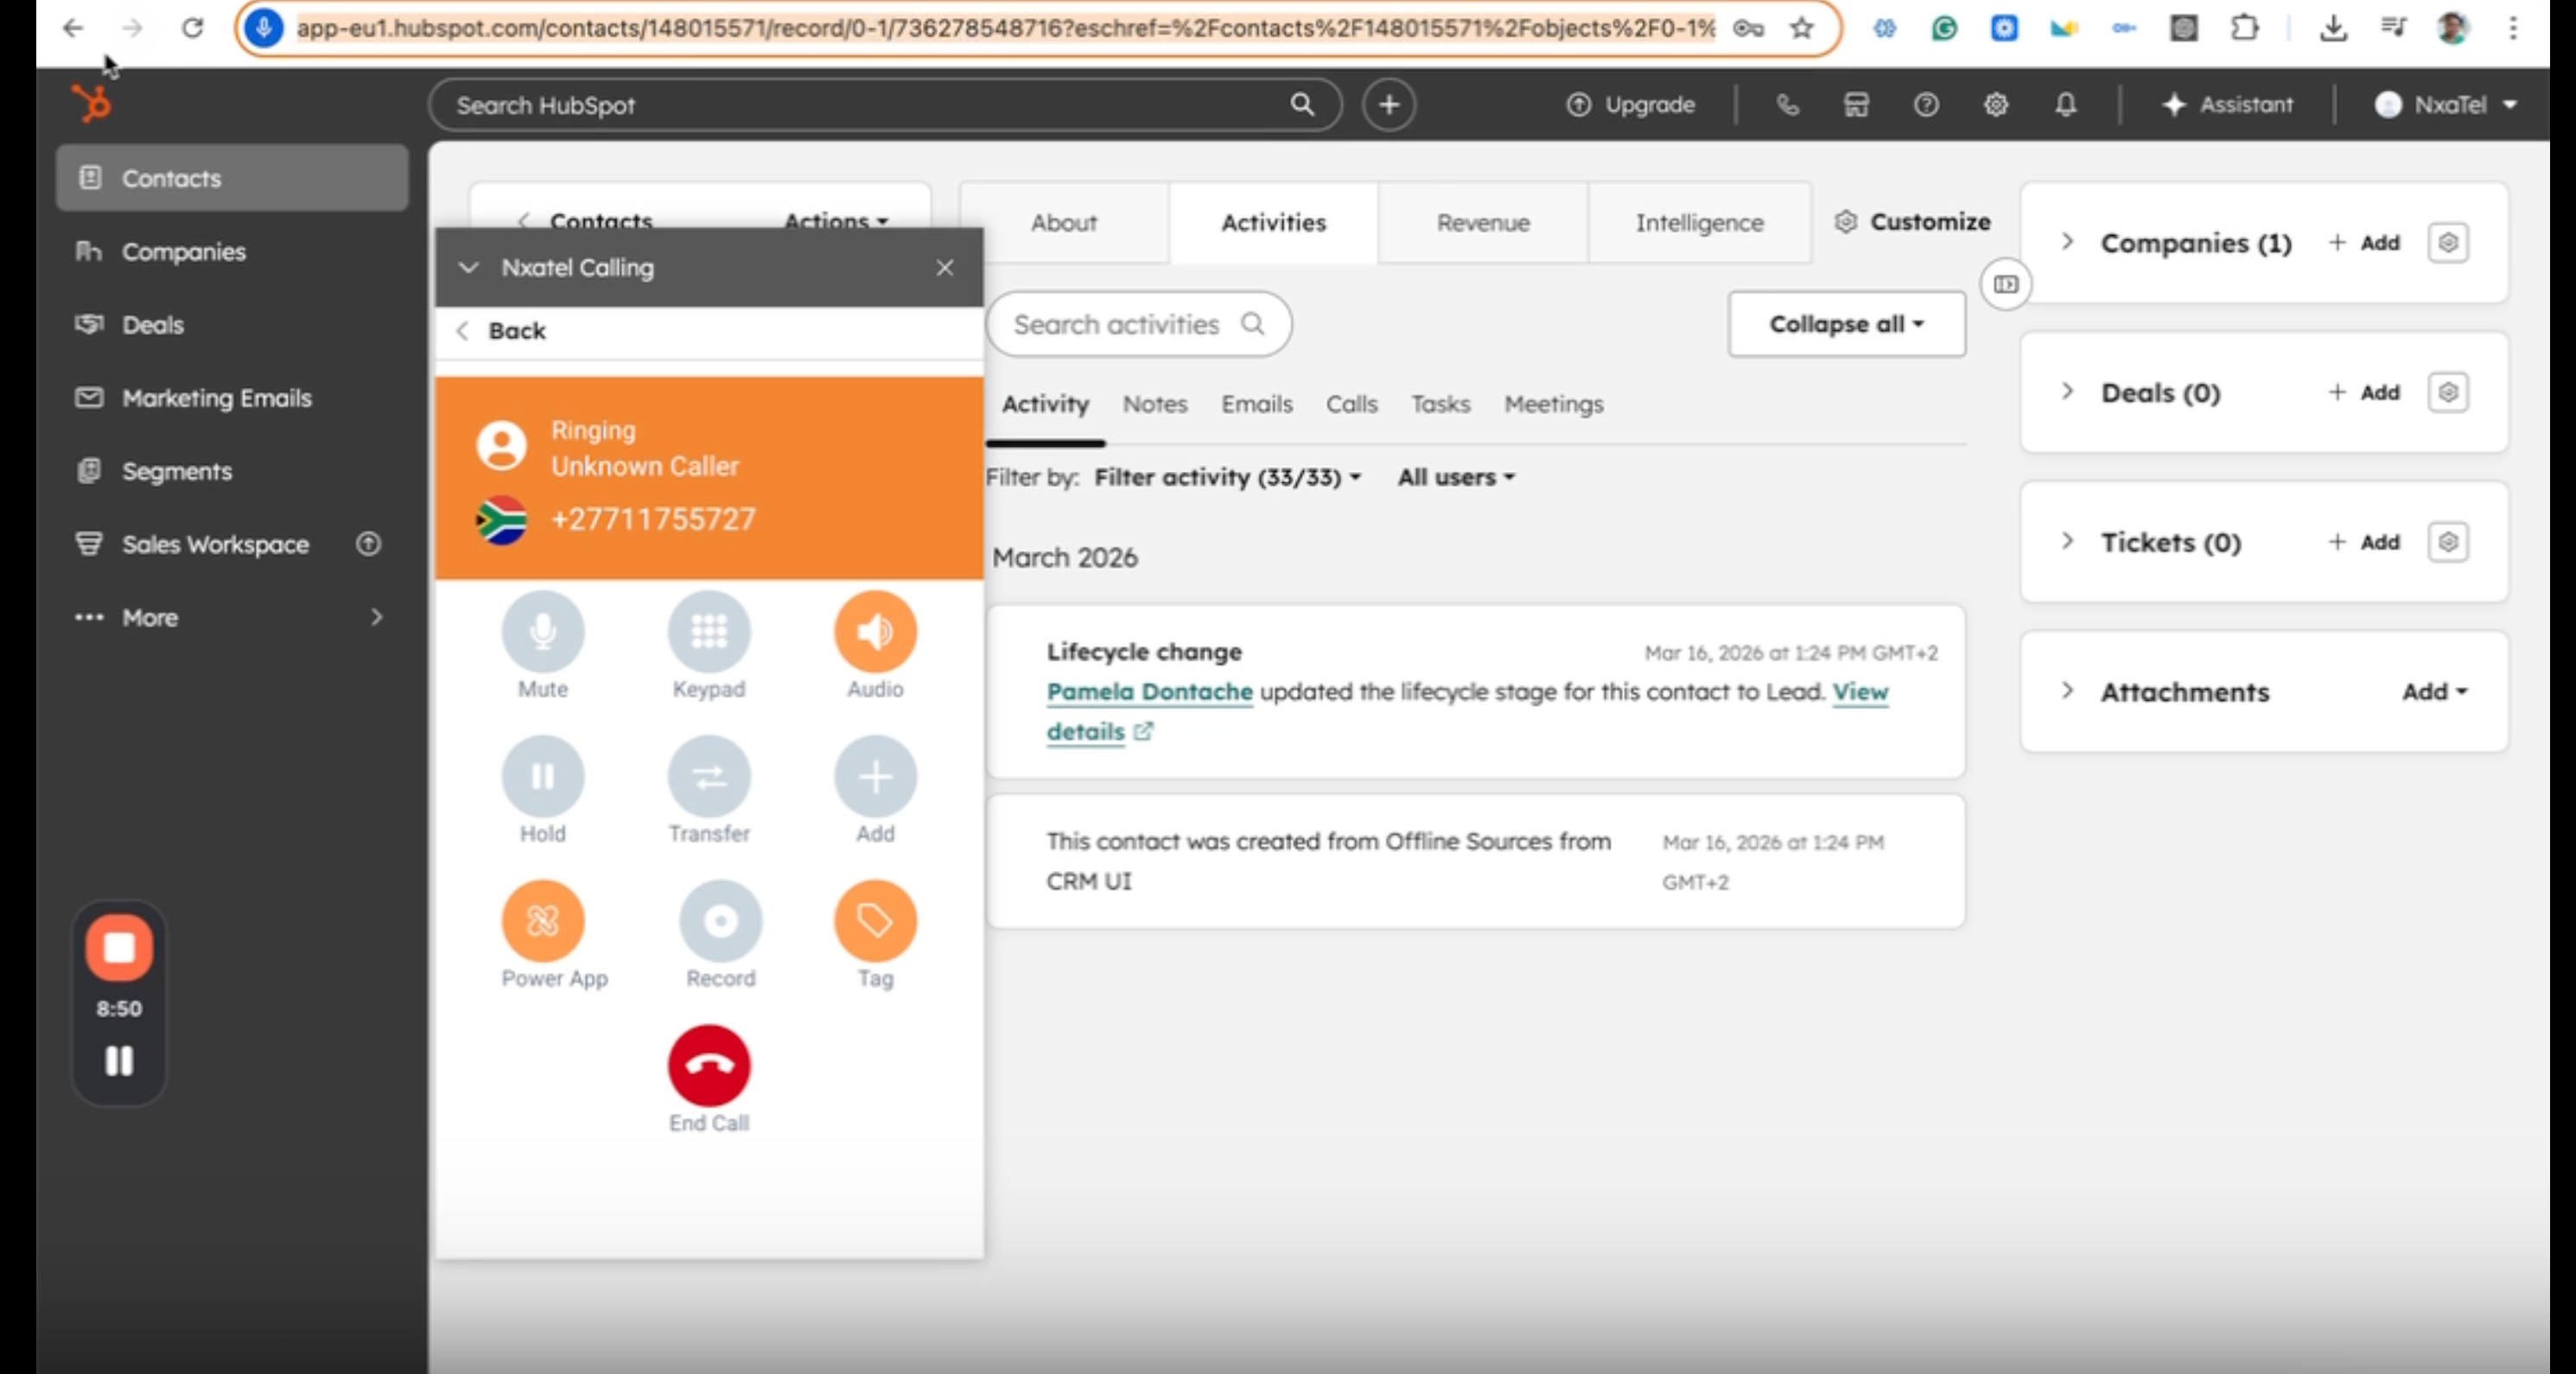
Task: Select the Meetings activity filter tab
Action: 1553,404
